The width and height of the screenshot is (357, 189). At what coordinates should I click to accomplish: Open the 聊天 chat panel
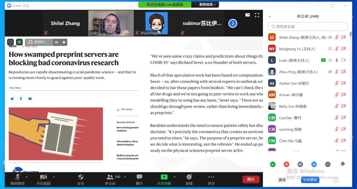140,179
